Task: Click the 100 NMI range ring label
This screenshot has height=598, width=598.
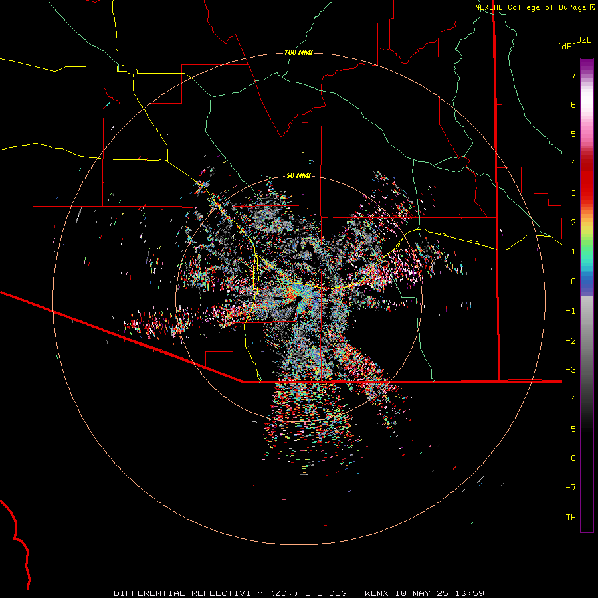Action: click(x=298, y=52)
